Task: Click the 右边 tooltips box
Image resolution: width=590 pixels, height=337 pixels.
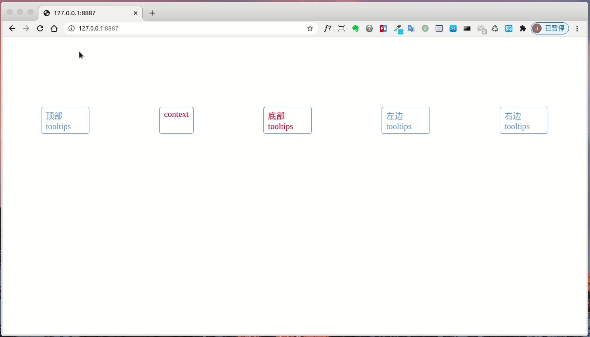Action: (524, 120)
